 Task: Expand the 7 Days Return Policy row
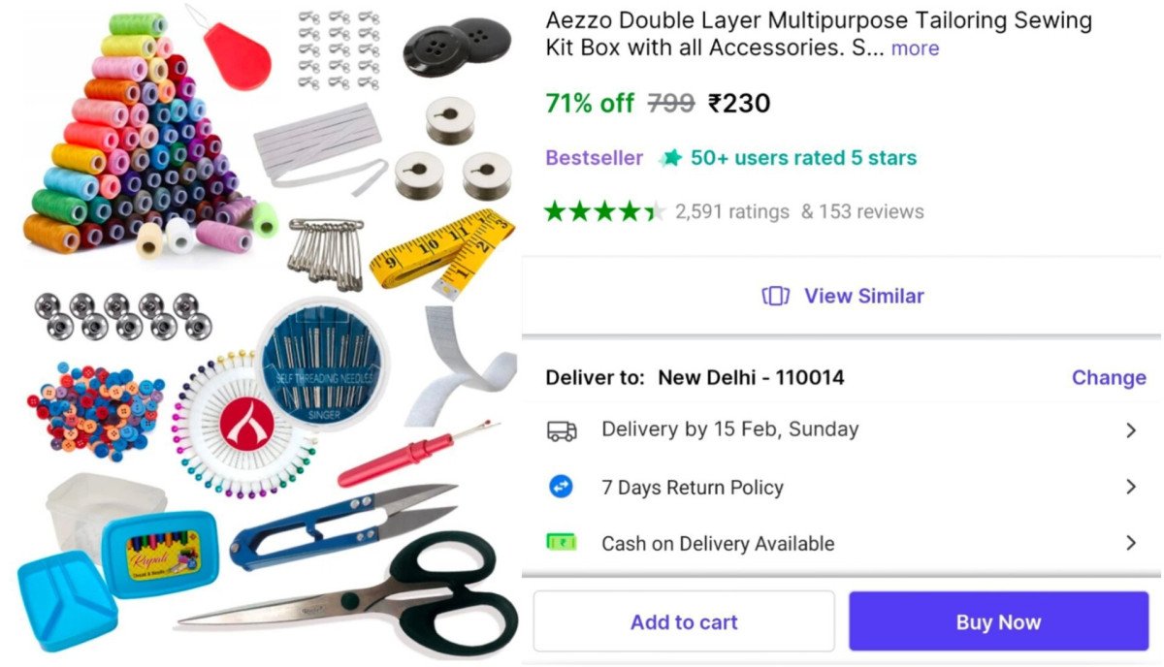[x=842, y=487]
